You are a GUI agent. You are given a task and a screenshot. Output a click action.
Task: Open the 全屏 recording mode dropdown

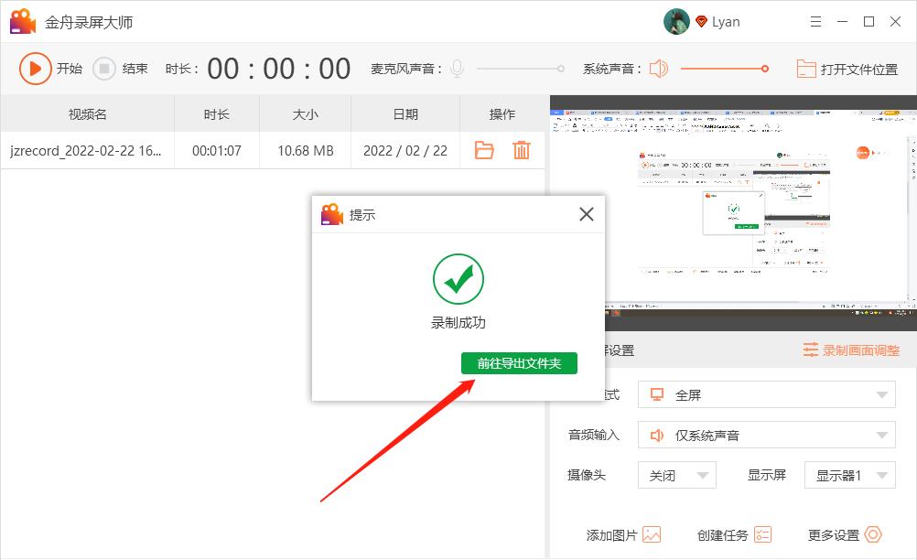[x=766, y=394]
